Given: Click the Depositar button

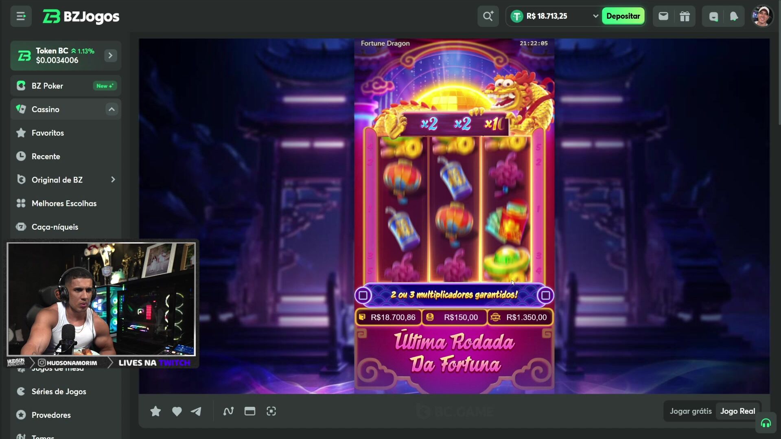Looking at the screenshot, I should coord(623,16).
